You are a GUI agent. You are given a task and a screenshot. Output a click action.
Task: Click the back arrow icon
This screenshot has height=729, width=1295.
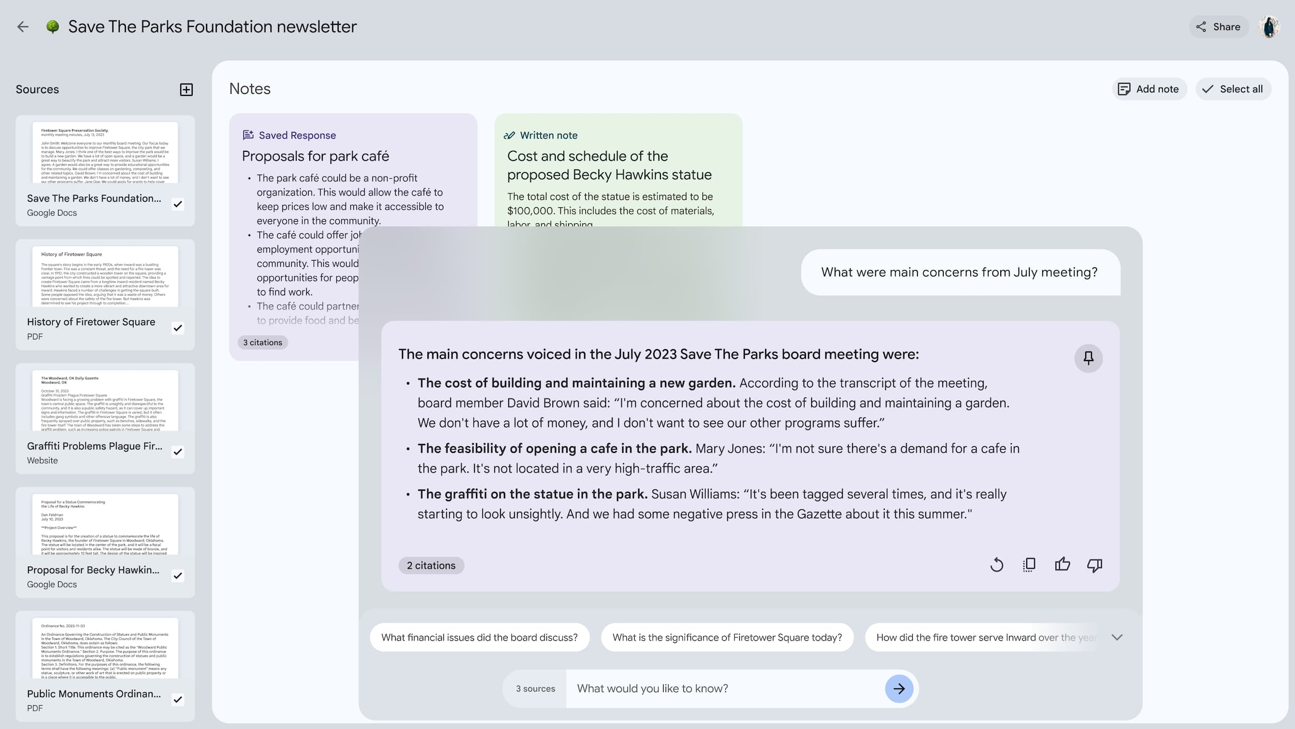(x=23, y=27)
